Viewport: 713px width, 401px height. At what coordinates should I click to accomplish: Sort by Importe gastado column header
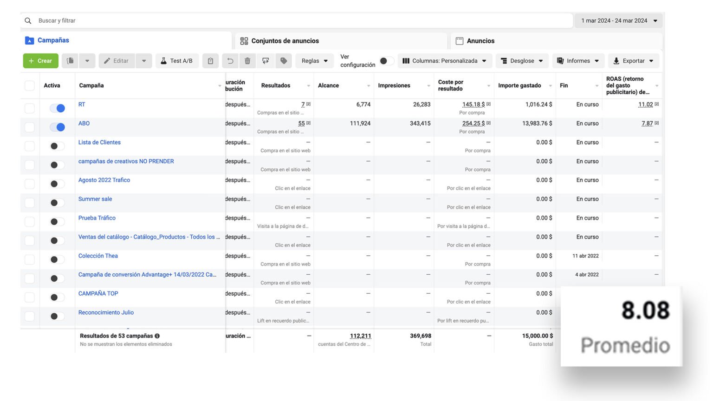[x=519, y=85]
